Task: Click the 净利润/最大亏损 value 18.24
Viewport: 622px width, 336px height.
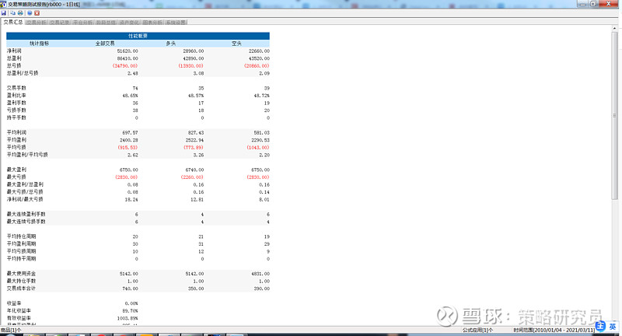Action: (131, 200)
